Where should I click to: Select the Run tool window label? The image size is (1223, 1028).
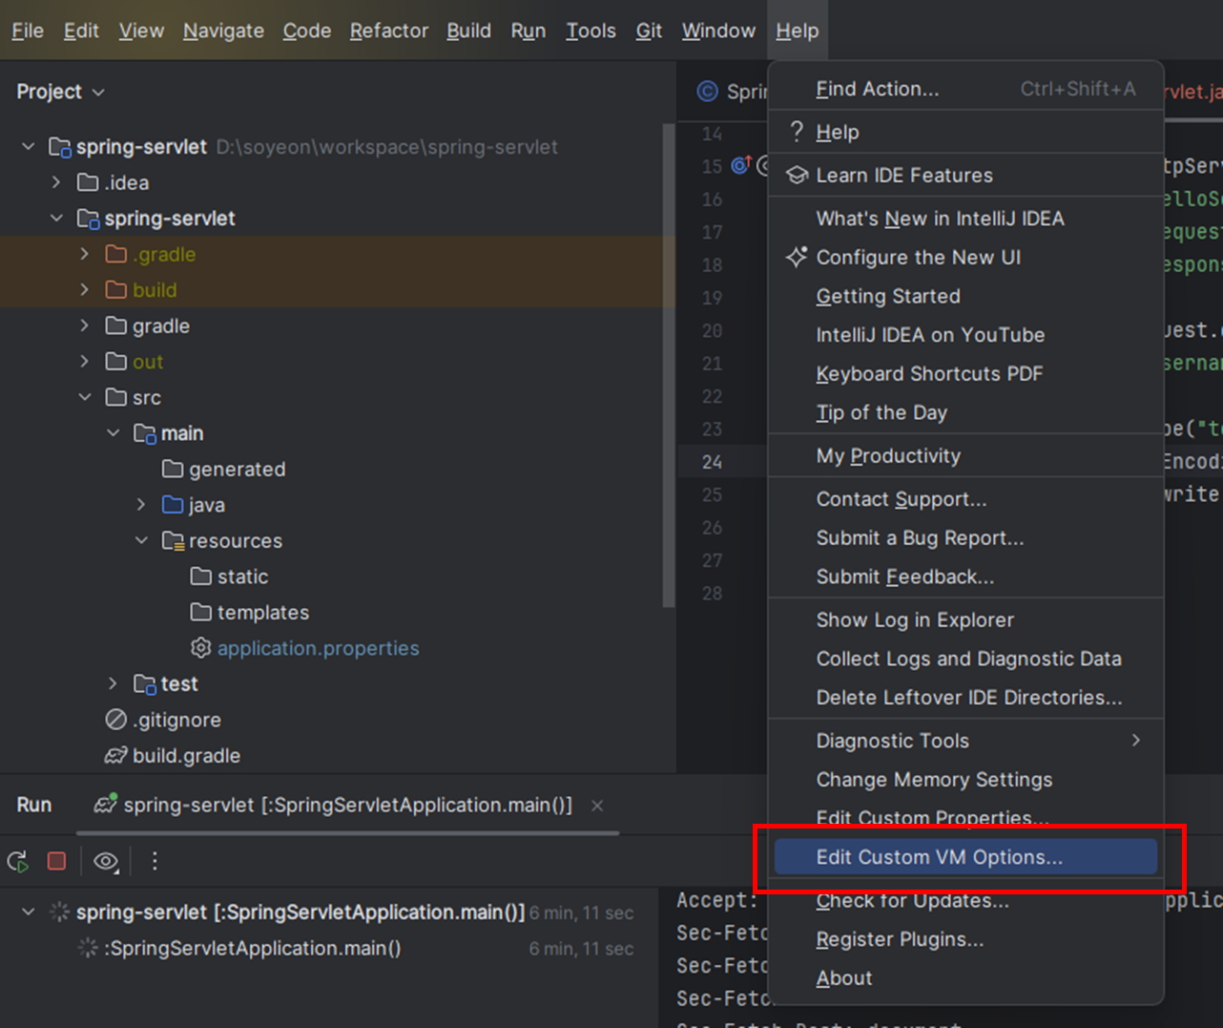point(34,805)
